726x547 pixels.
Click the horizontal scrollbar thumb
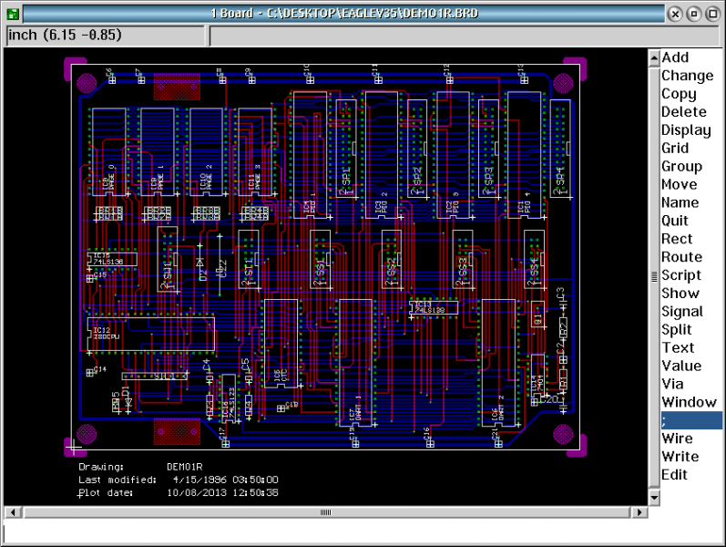click(x=323, y=512)
